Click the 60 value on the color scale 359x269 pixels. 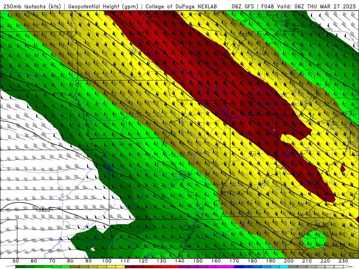(x=34, y=261)
